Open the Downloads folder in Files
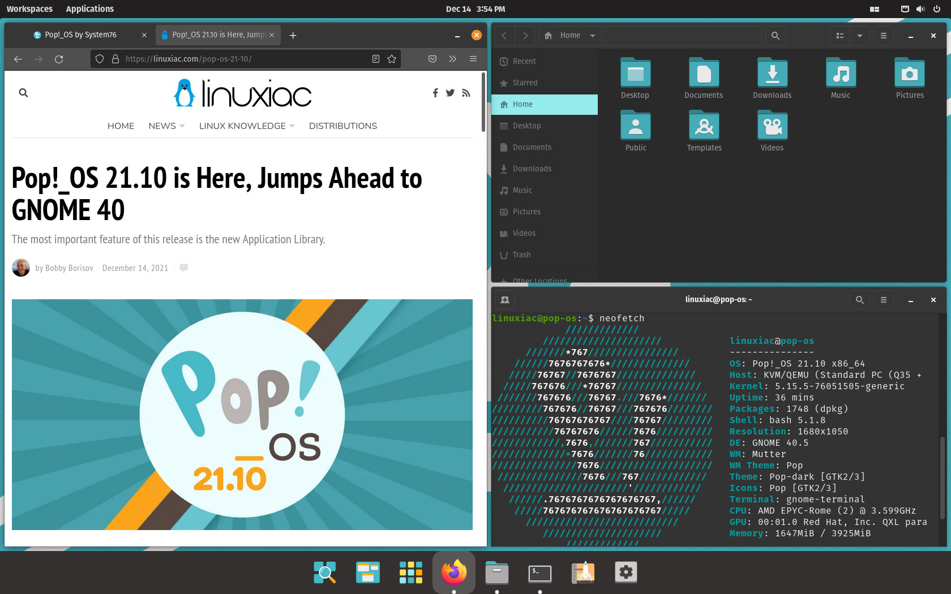951x594 pixels. click(772, 78)
